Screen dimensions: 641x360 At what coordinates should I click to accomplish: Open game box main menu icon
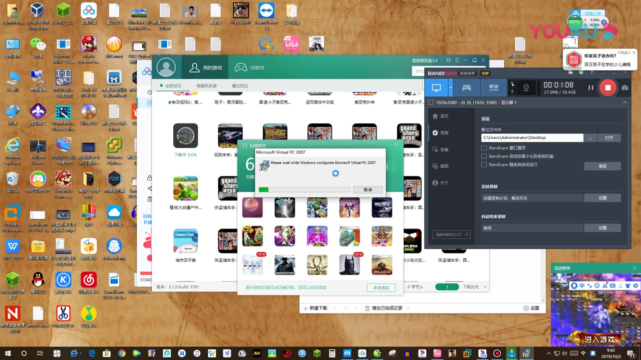pos(457,60)
